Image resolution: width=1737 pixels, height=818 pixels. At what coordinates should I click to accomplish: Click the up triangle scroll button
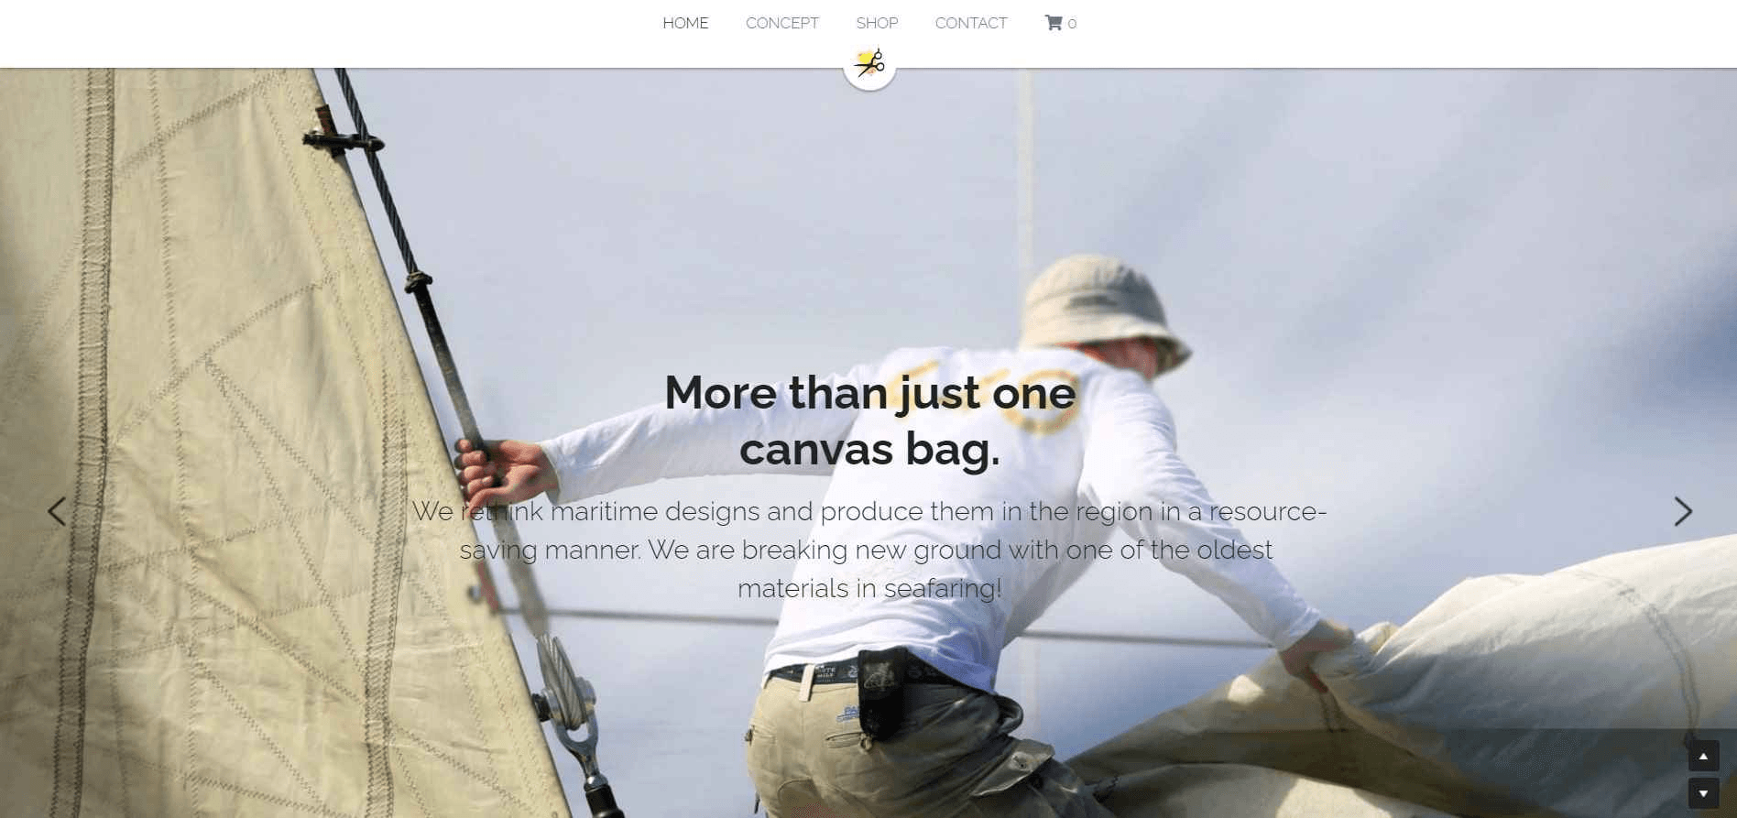(x=1703, y=756)
